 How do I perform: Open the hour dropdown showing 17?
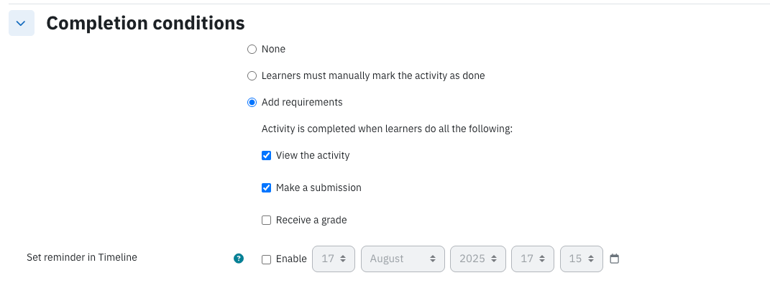(x=532, y=259)
